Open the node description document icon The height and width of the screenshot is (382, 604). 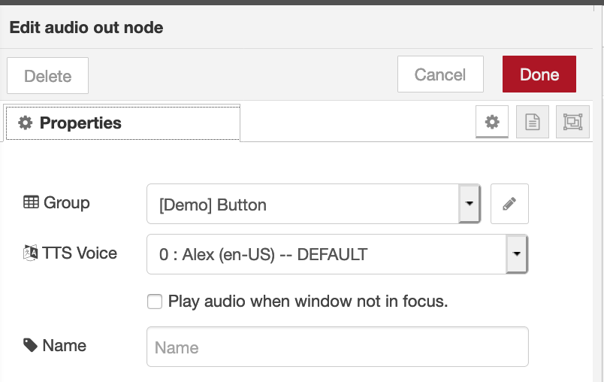tap(533, 122)
